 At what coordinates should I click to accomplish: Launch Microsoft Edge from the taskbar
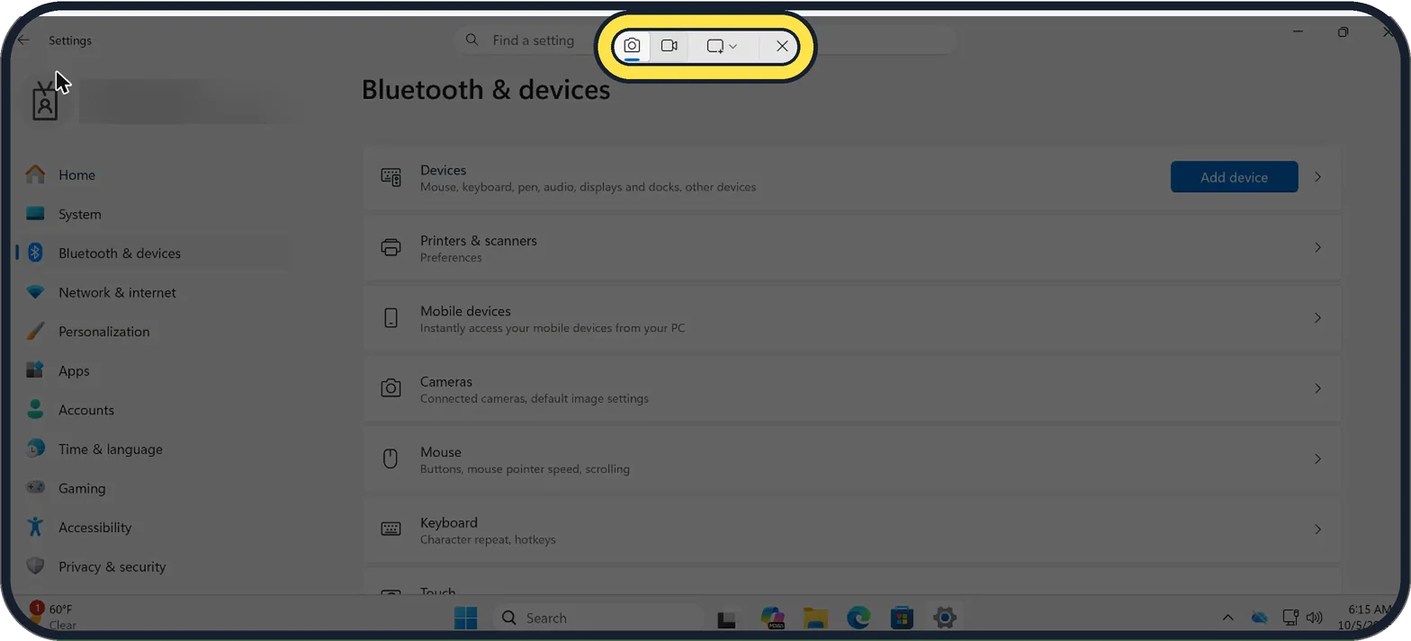click(858, 619)
